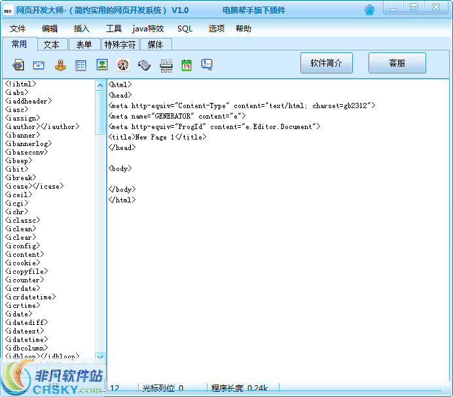Select <icgi> in the tag list

[17, 203]
